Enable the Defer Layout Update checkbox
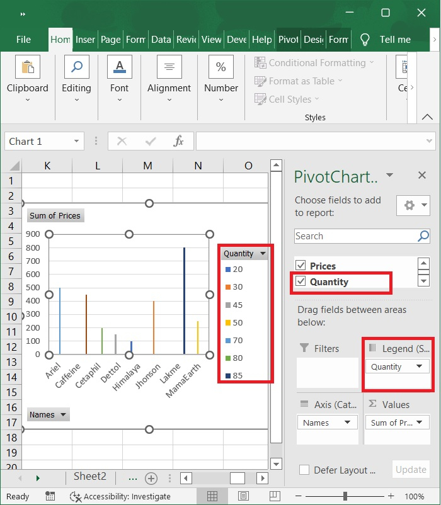The width and height of the screenshot is (441, 505). pos(304,470)
